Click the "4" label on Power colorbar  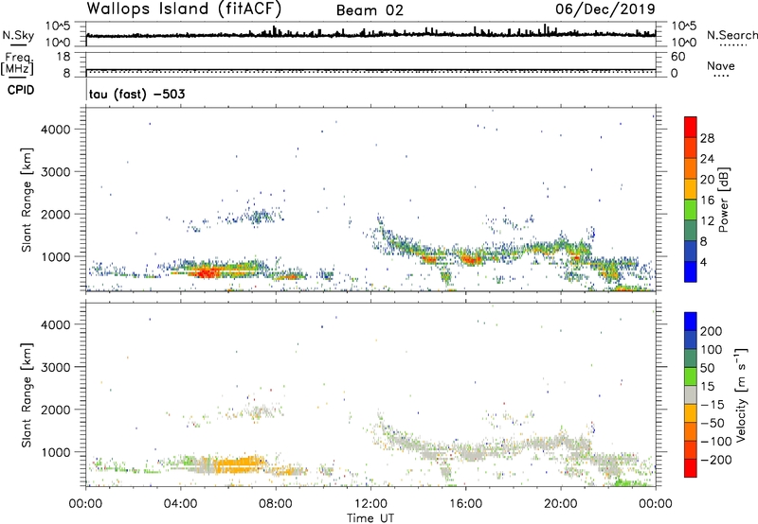tap(704, 262)
